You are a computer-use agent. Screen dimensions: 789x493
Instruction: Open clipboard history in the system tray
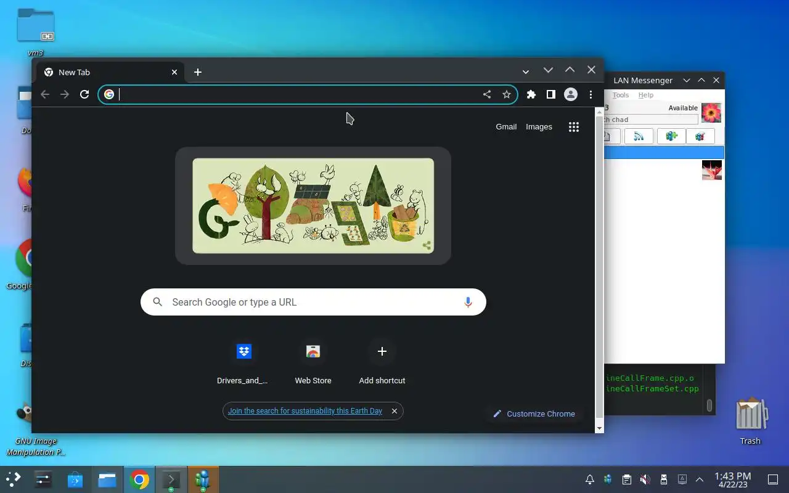click(x=627, y=479)
